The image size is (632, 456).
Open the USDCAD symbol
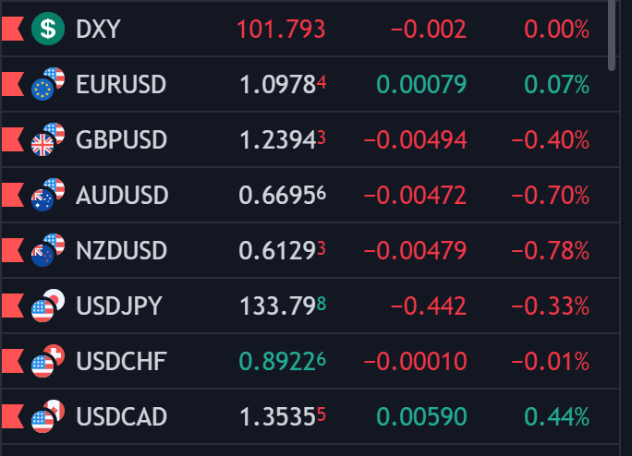coord(121,417)
